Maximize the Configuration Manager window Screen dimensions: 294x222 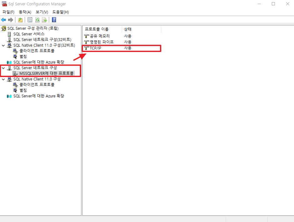click(x=273, y=4)
